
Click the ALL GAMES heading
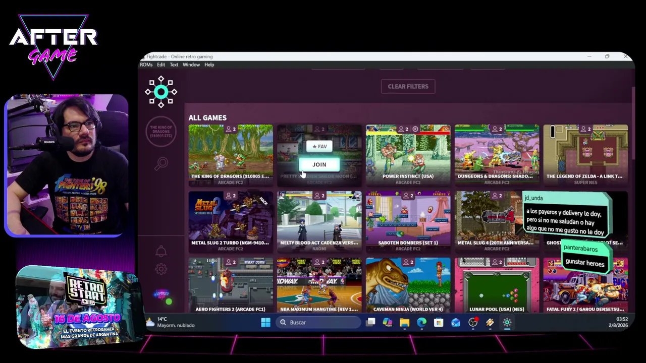tap(207, 117)
